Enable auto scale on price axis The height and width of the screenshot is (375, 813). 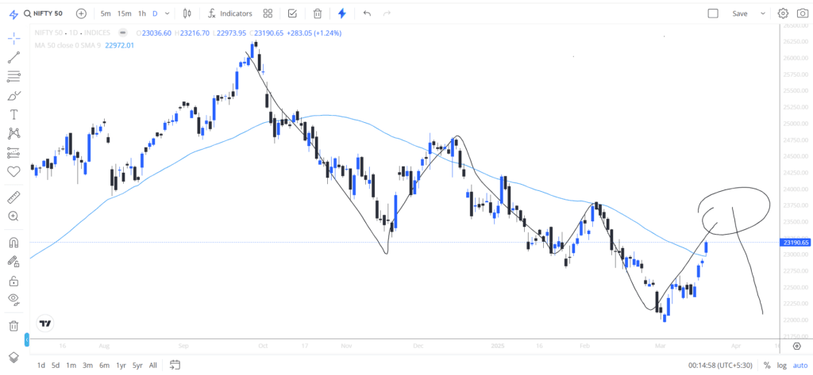(800, 365)
